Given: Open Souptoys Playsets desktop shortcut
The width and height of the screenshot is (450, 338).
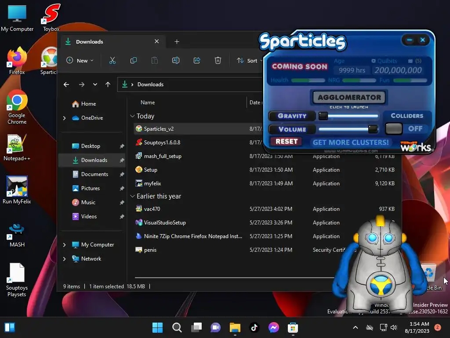Looking at the screenshot, I should point(17,279).
